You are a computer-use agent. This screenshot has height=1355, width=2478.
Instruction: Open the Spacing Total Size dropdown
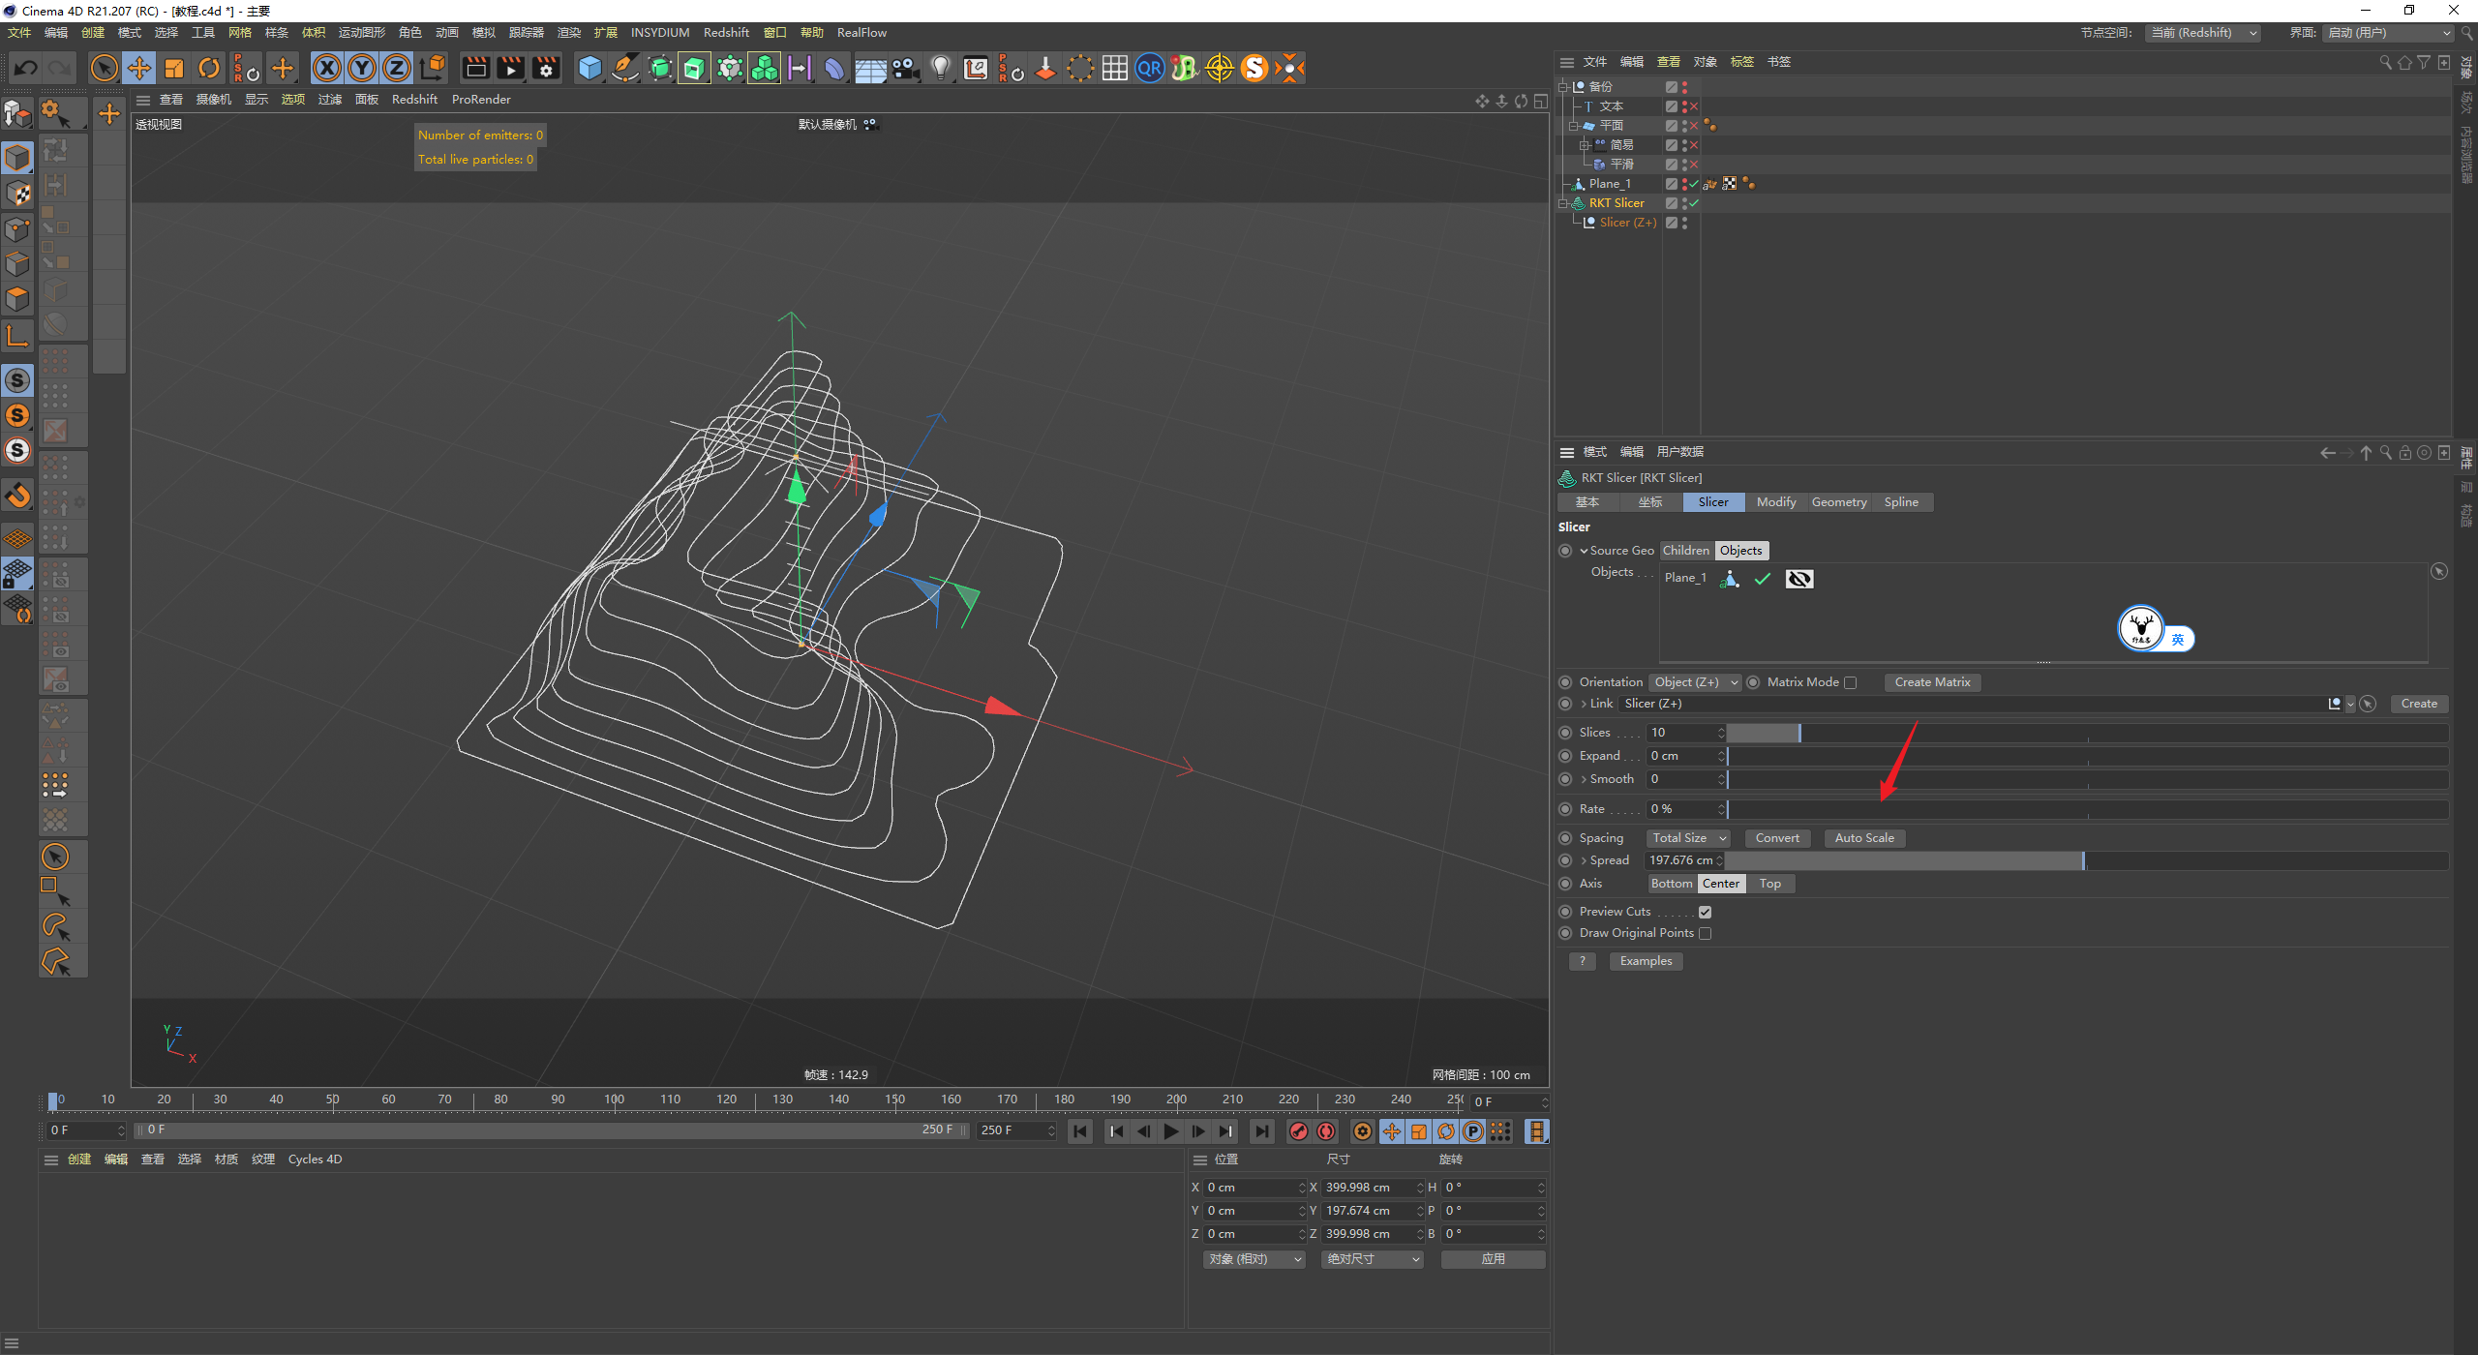coord(1688,838)
